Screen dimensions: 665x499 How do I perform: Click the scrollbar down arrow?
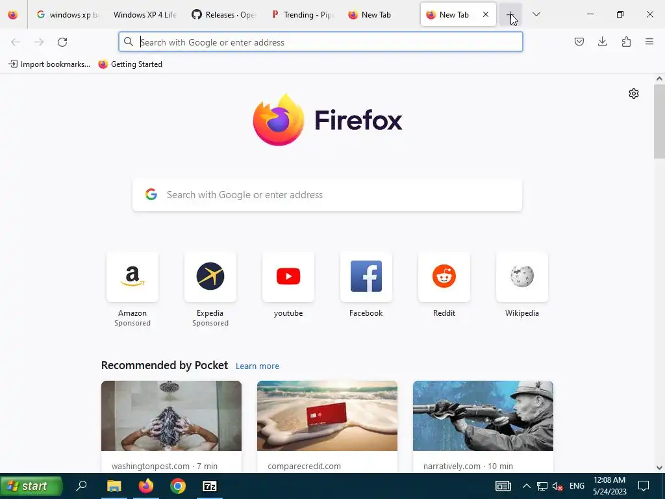659,468
